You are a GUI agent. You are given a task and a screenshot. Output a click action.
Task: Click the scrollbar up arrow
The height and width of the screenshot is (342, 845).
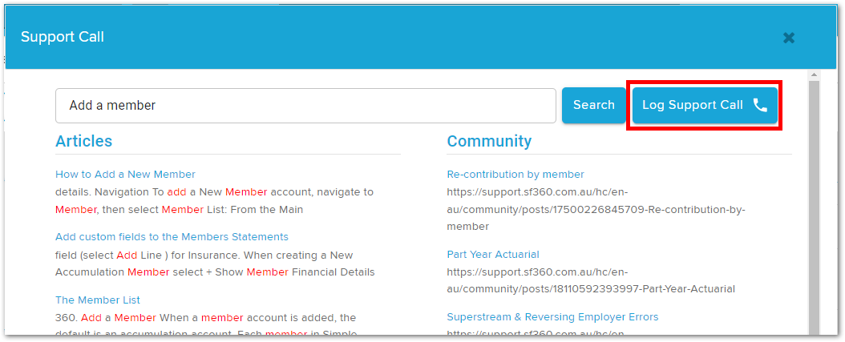[814, 74]
